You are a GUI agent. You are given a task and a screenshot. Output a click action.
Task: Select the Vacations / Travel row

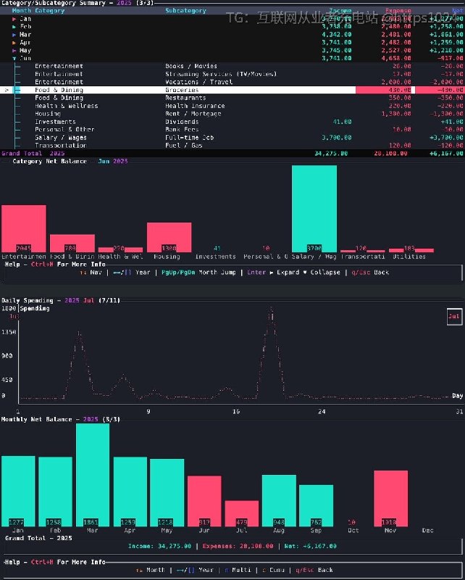[232, 82]
